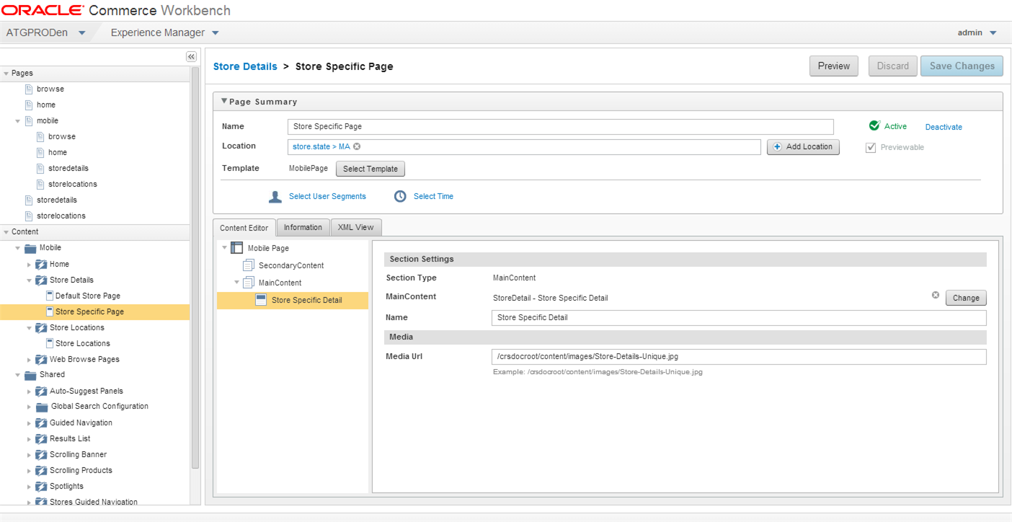Click the Guided Navigation collection icon
This screenshot has height=522, width=1012.
[x=41, y=423]
